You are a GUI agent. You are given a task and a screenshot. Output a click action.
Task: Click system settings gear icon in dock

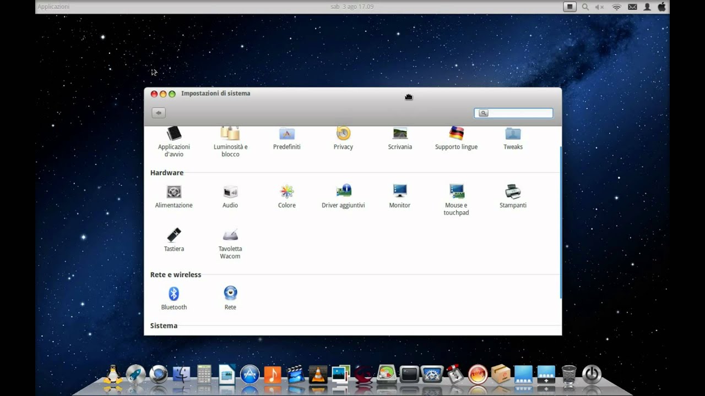[432, 374]
